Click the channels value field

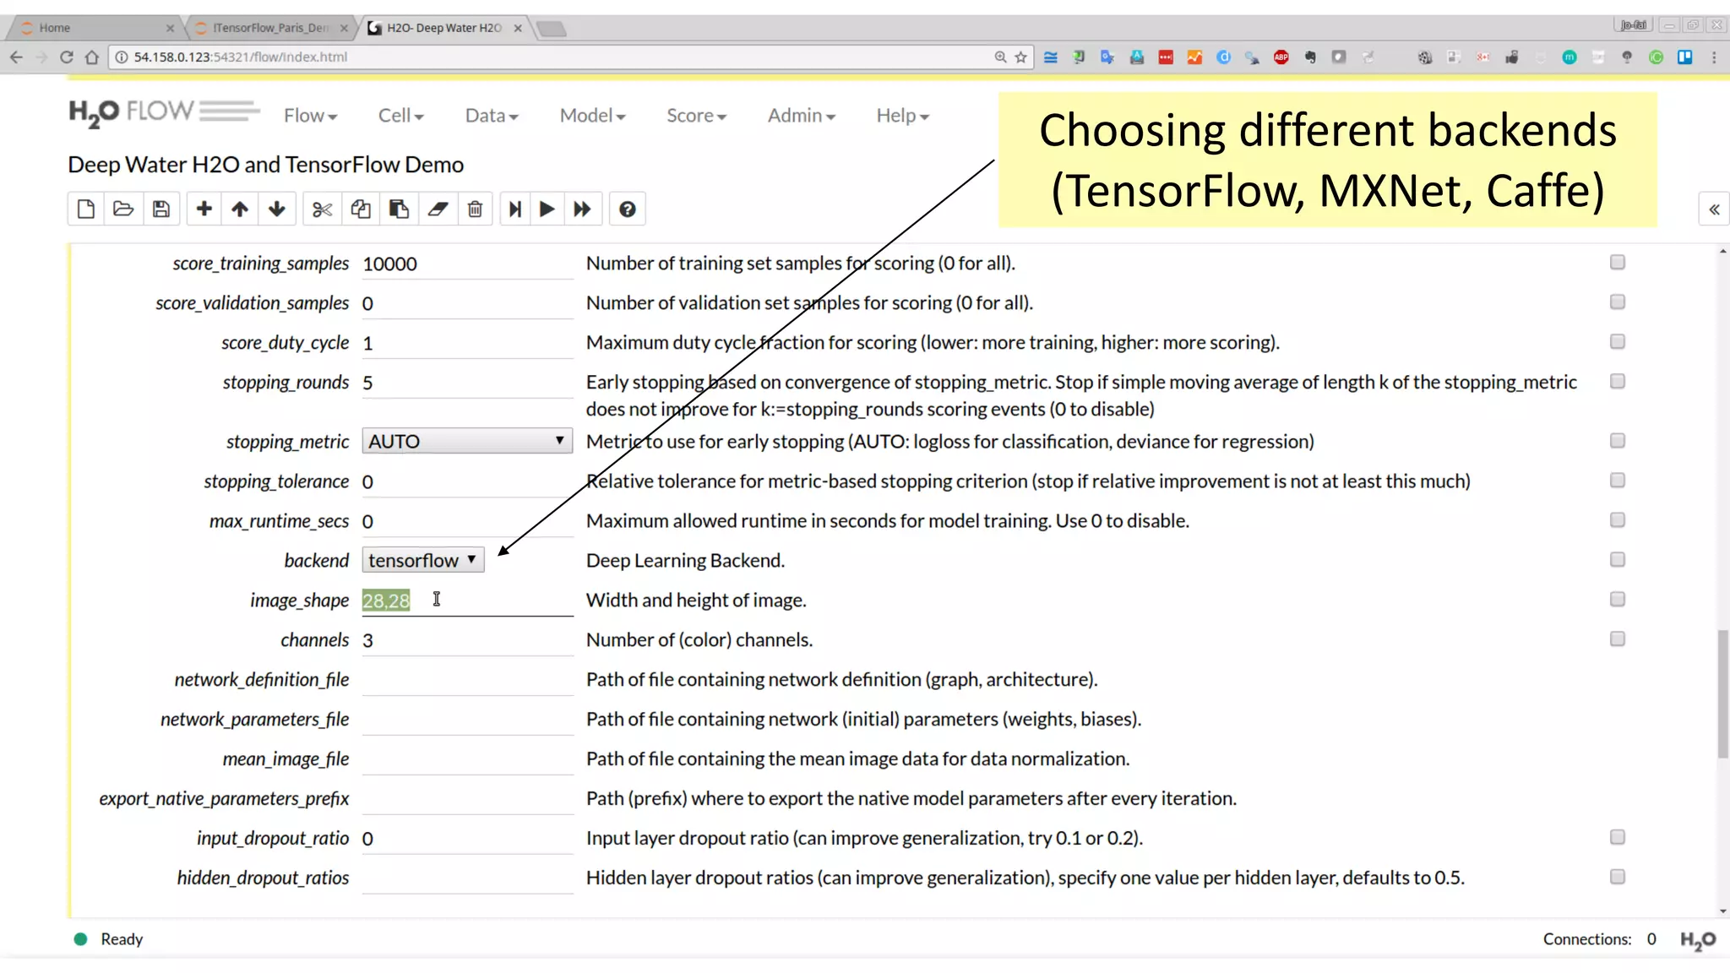[467, 640]
